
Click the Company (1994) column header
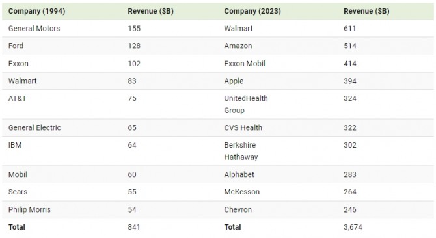pyautogui.click(x=36, y=11)
